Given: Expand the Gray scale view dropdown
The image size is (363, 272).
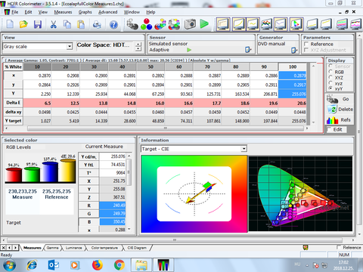Looking at the screenshot, I should point(70,46).
